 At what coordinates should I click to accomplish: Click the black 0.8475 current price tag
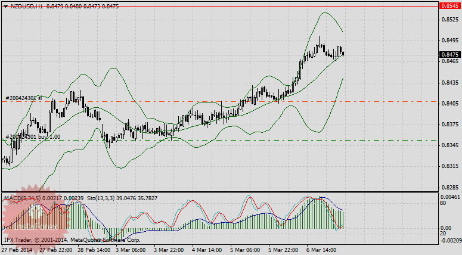(x=448, y=54)
